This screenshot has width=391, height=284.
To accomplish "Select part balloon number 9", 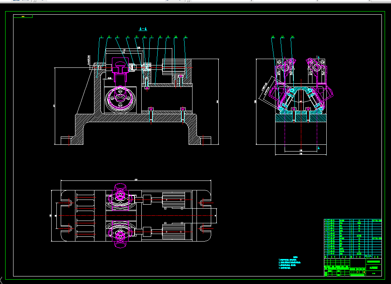I will coord(168,37).
